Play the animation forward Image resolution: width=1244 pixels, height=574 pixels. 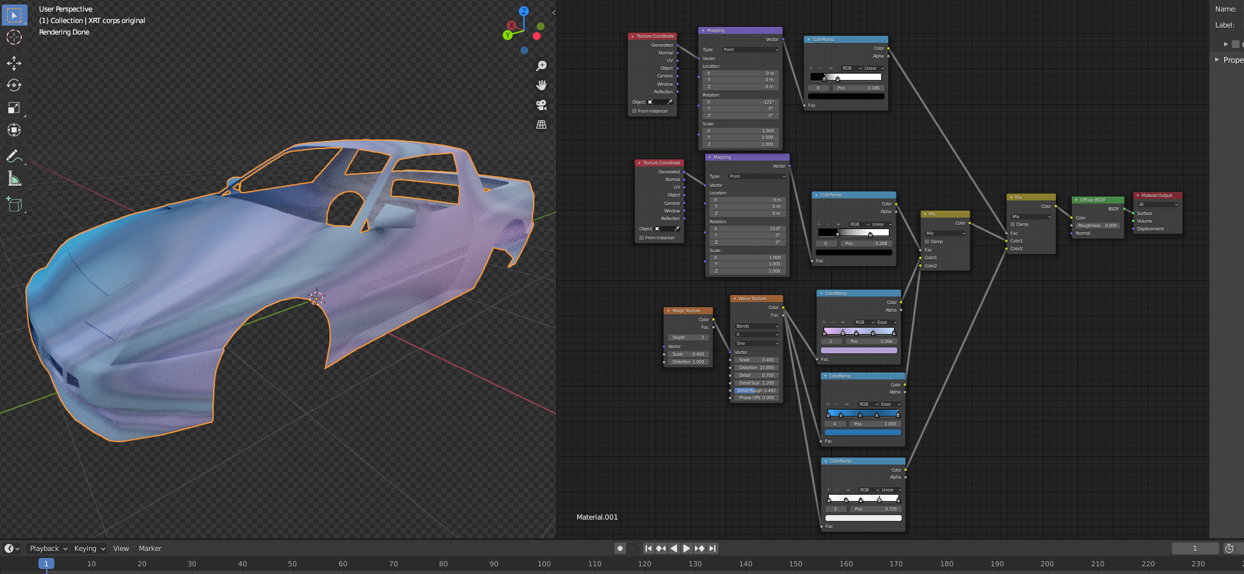click(x=687, y=548)
